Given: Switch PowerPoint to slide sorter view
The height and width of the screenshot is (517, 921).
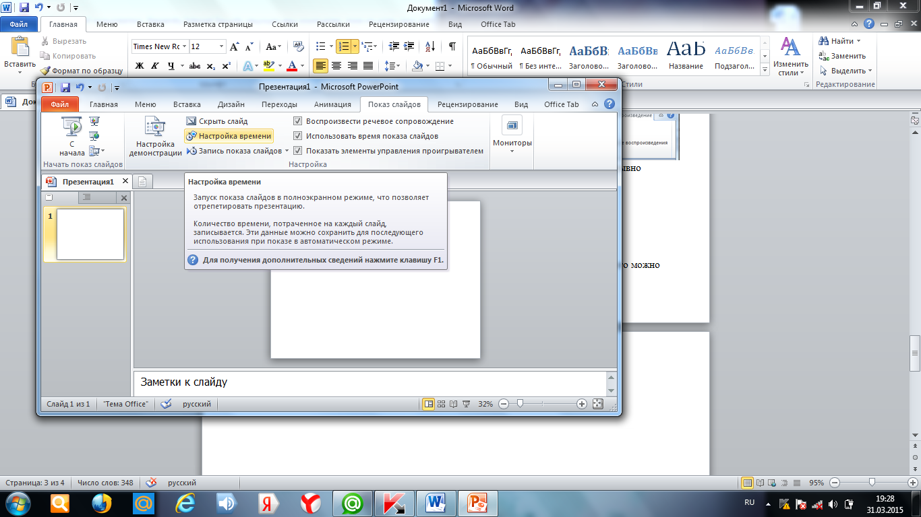Looking at the screenshot, I should click(441, 404).
